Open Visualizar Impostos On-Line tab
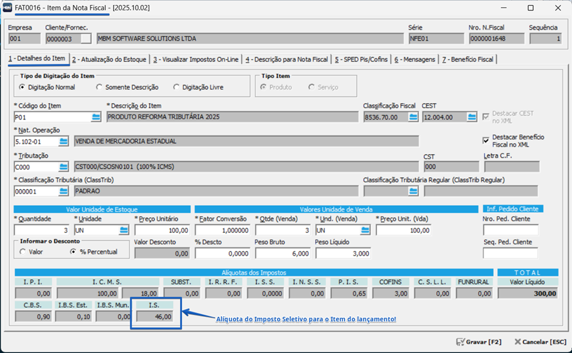 [x=196, y=59]
